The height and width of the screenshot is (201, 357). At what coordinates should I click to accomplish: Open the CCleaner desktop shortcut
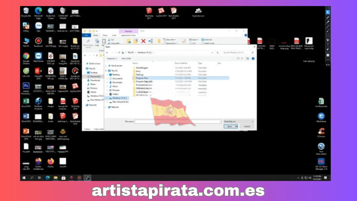321,133
